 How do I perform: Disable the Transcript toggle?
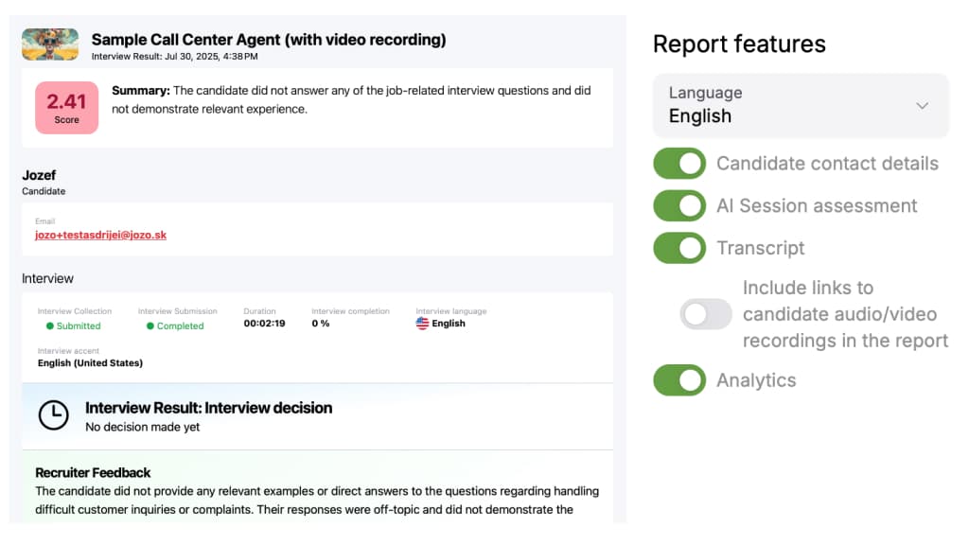pyautogui.click(x=679, y=248)
